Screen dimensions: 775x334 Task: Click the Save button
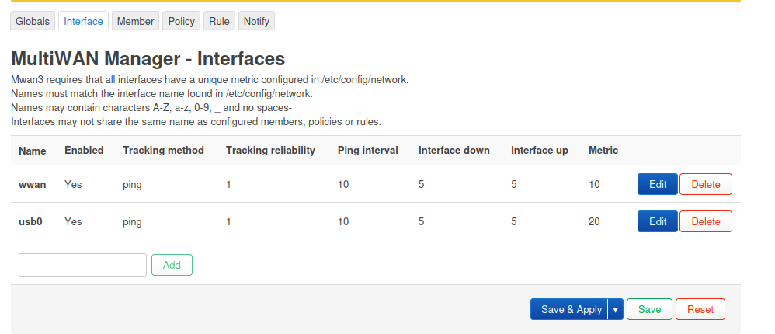[649, 309]
